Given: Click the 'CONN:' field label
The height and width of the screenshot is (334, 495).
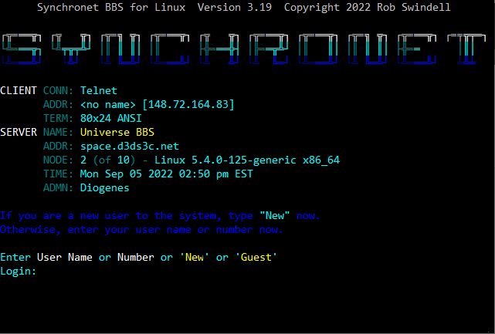Looking at the screenshot, I should pos(58,91).
